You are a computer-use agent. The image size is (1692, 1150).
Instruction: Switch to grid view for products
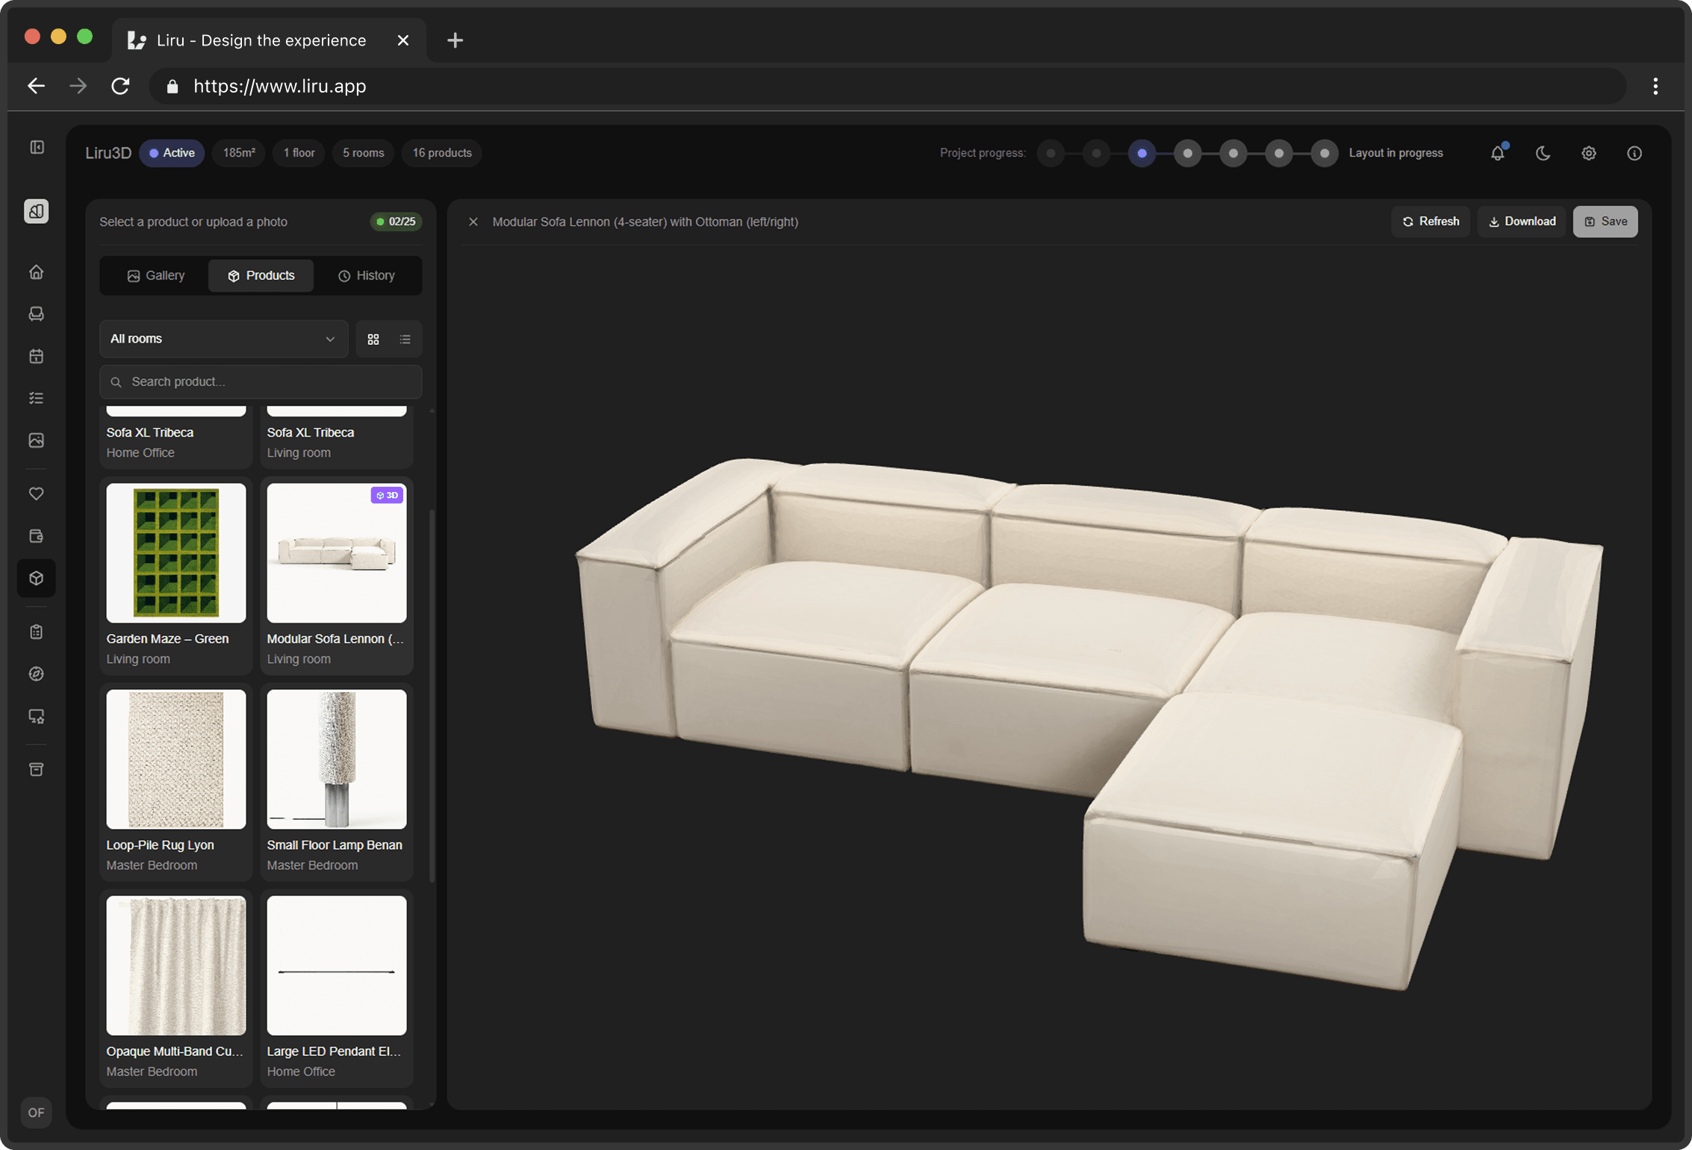tap(373, 338)
